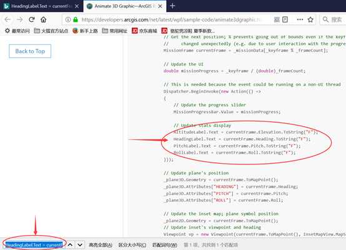Close the HeadingLabel.Text search tab
The width and height of the screenshot is (346, 250).
tap(77, 6)
